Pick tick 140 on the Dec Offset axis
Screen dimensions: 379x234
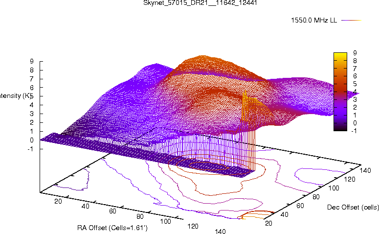[365, 170]
